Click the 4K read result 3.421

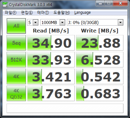pos(51,76)
